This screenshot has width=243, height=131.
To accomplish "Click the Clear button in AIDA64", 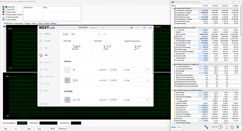I will (x=29, y=129).
